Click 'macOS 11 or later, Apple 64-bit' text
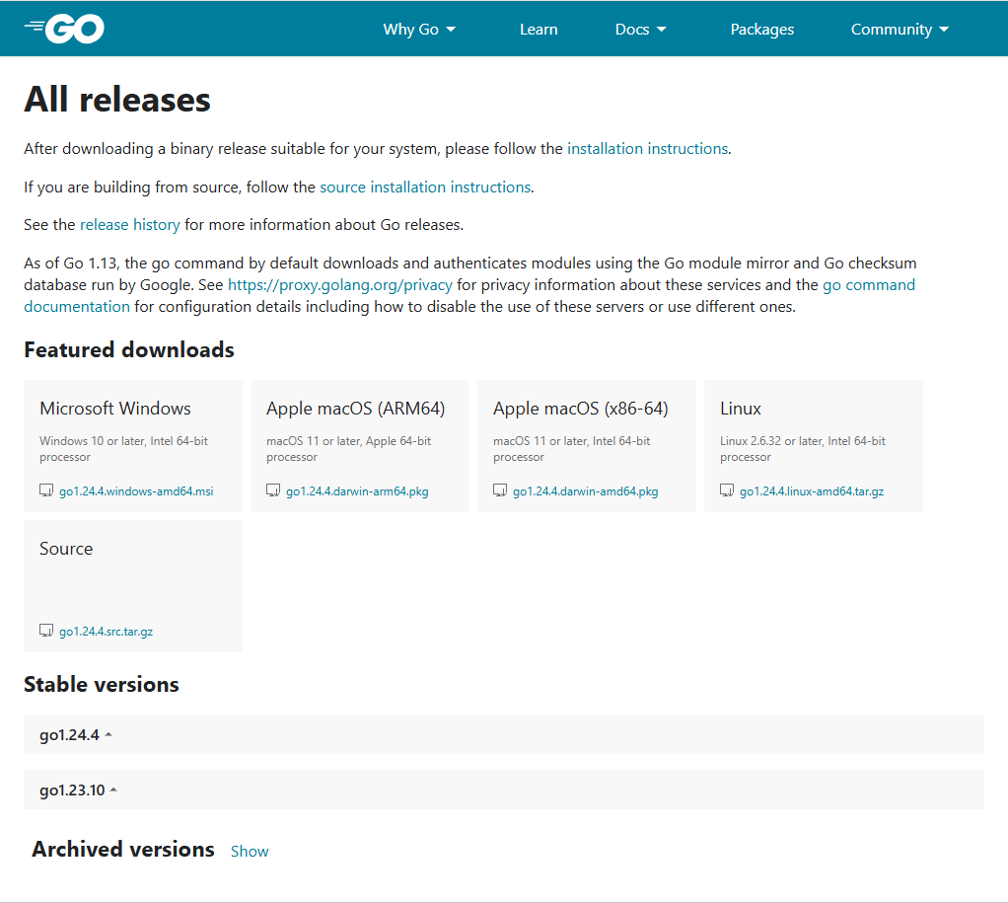 point(348,441)
